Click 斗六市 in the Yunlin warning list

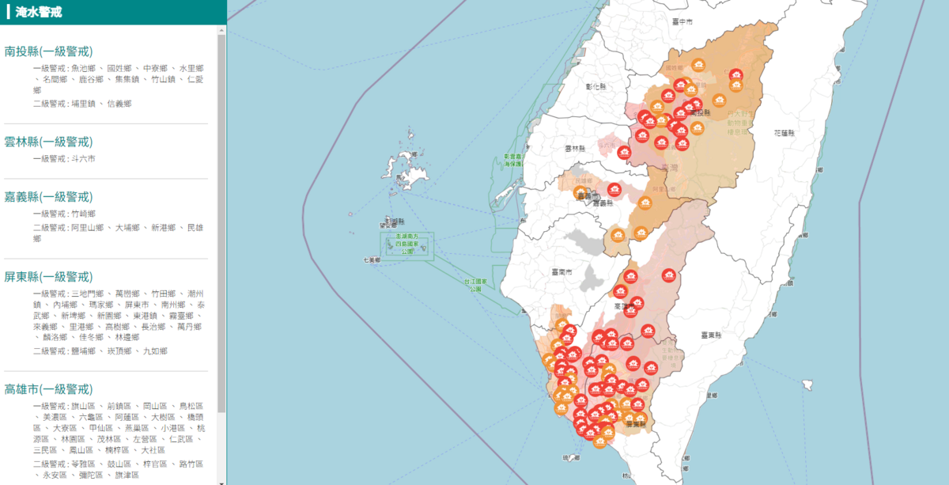click(83, 159)
